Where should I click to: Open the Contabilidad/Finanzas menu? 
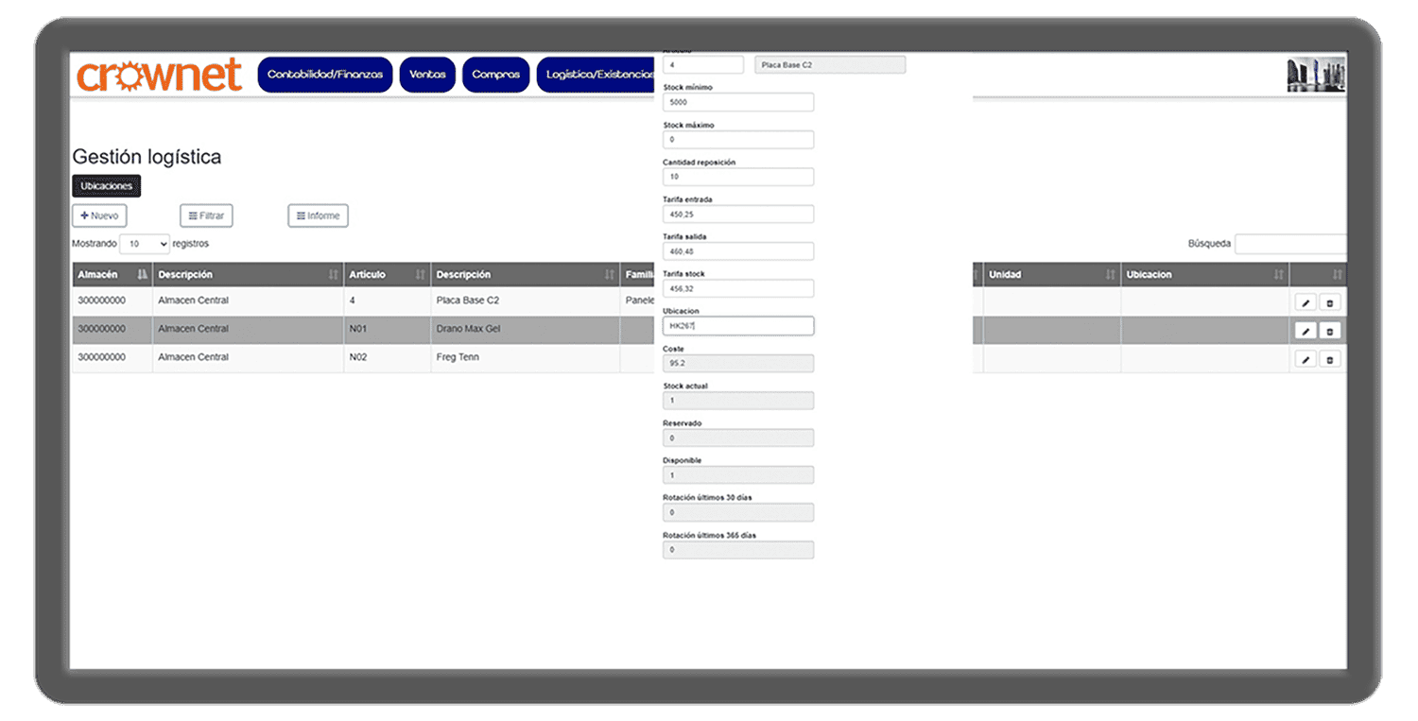click(324, 75)
